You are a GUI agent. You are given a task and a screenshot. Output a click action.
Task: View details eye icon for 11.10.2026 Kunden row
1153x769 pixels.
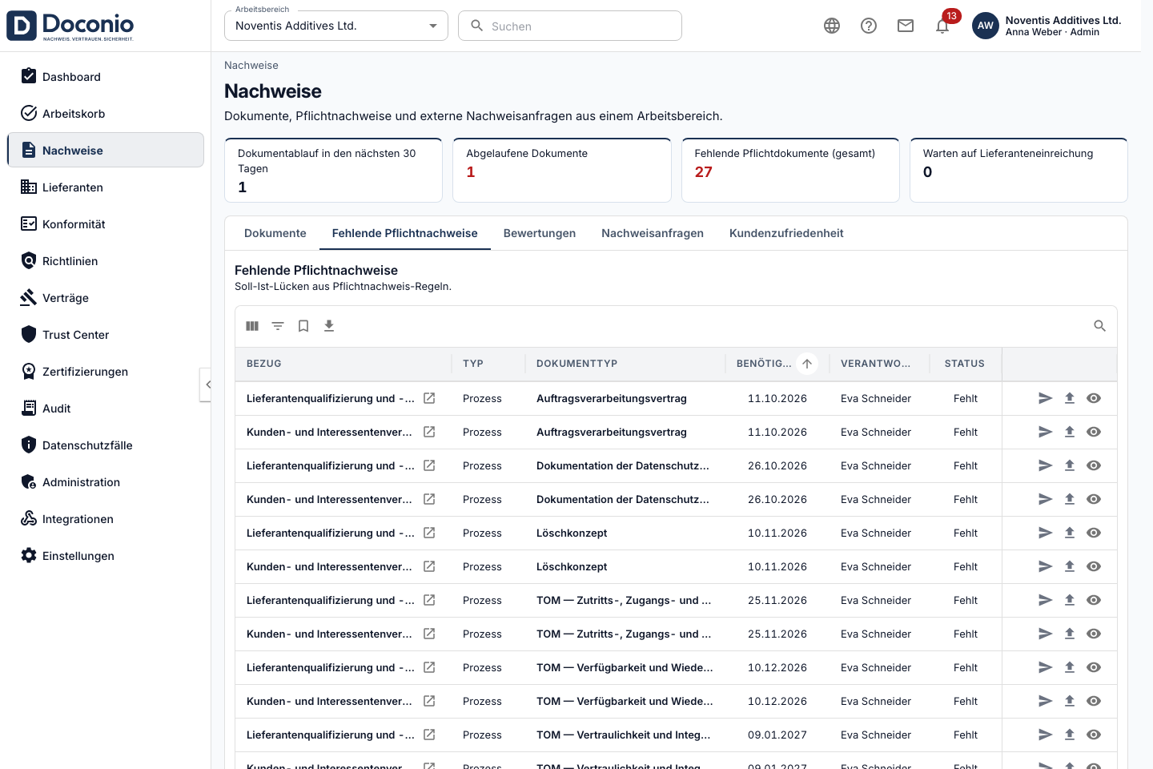tap(1094, 432)
